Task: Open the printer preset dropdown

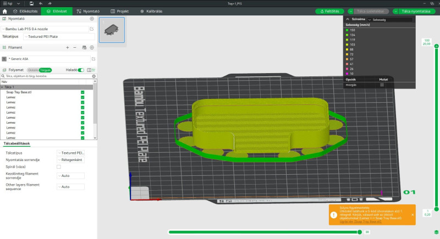Action: (x=45, y=29)
